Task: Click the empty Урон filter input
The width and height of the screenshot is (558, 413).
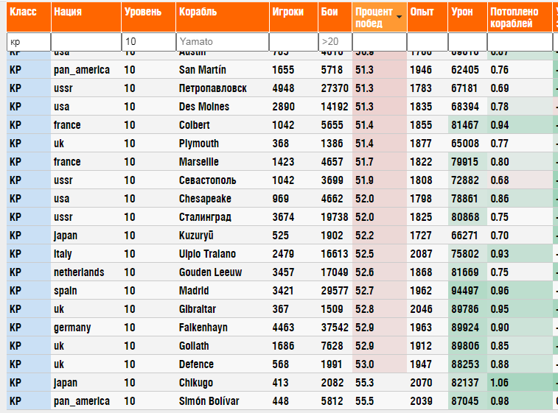Action: pyautogui.click(x=467, y=41)
